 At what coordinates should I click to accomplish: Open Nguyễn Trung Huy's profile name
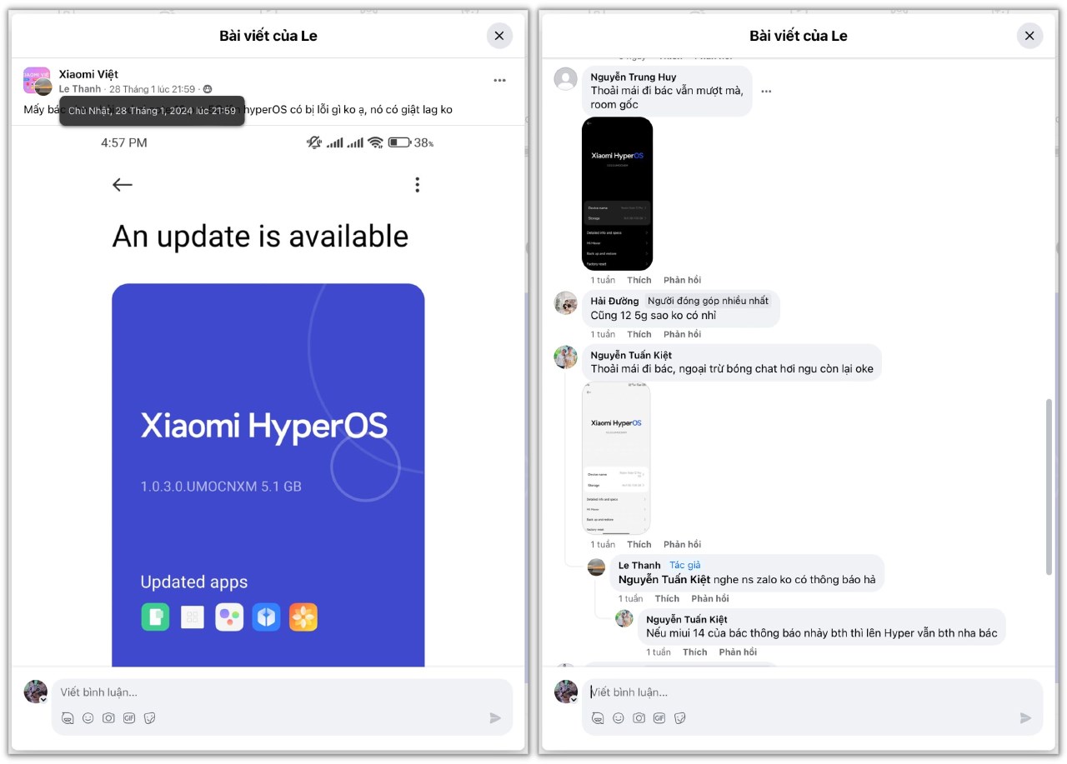pos(634,77)
